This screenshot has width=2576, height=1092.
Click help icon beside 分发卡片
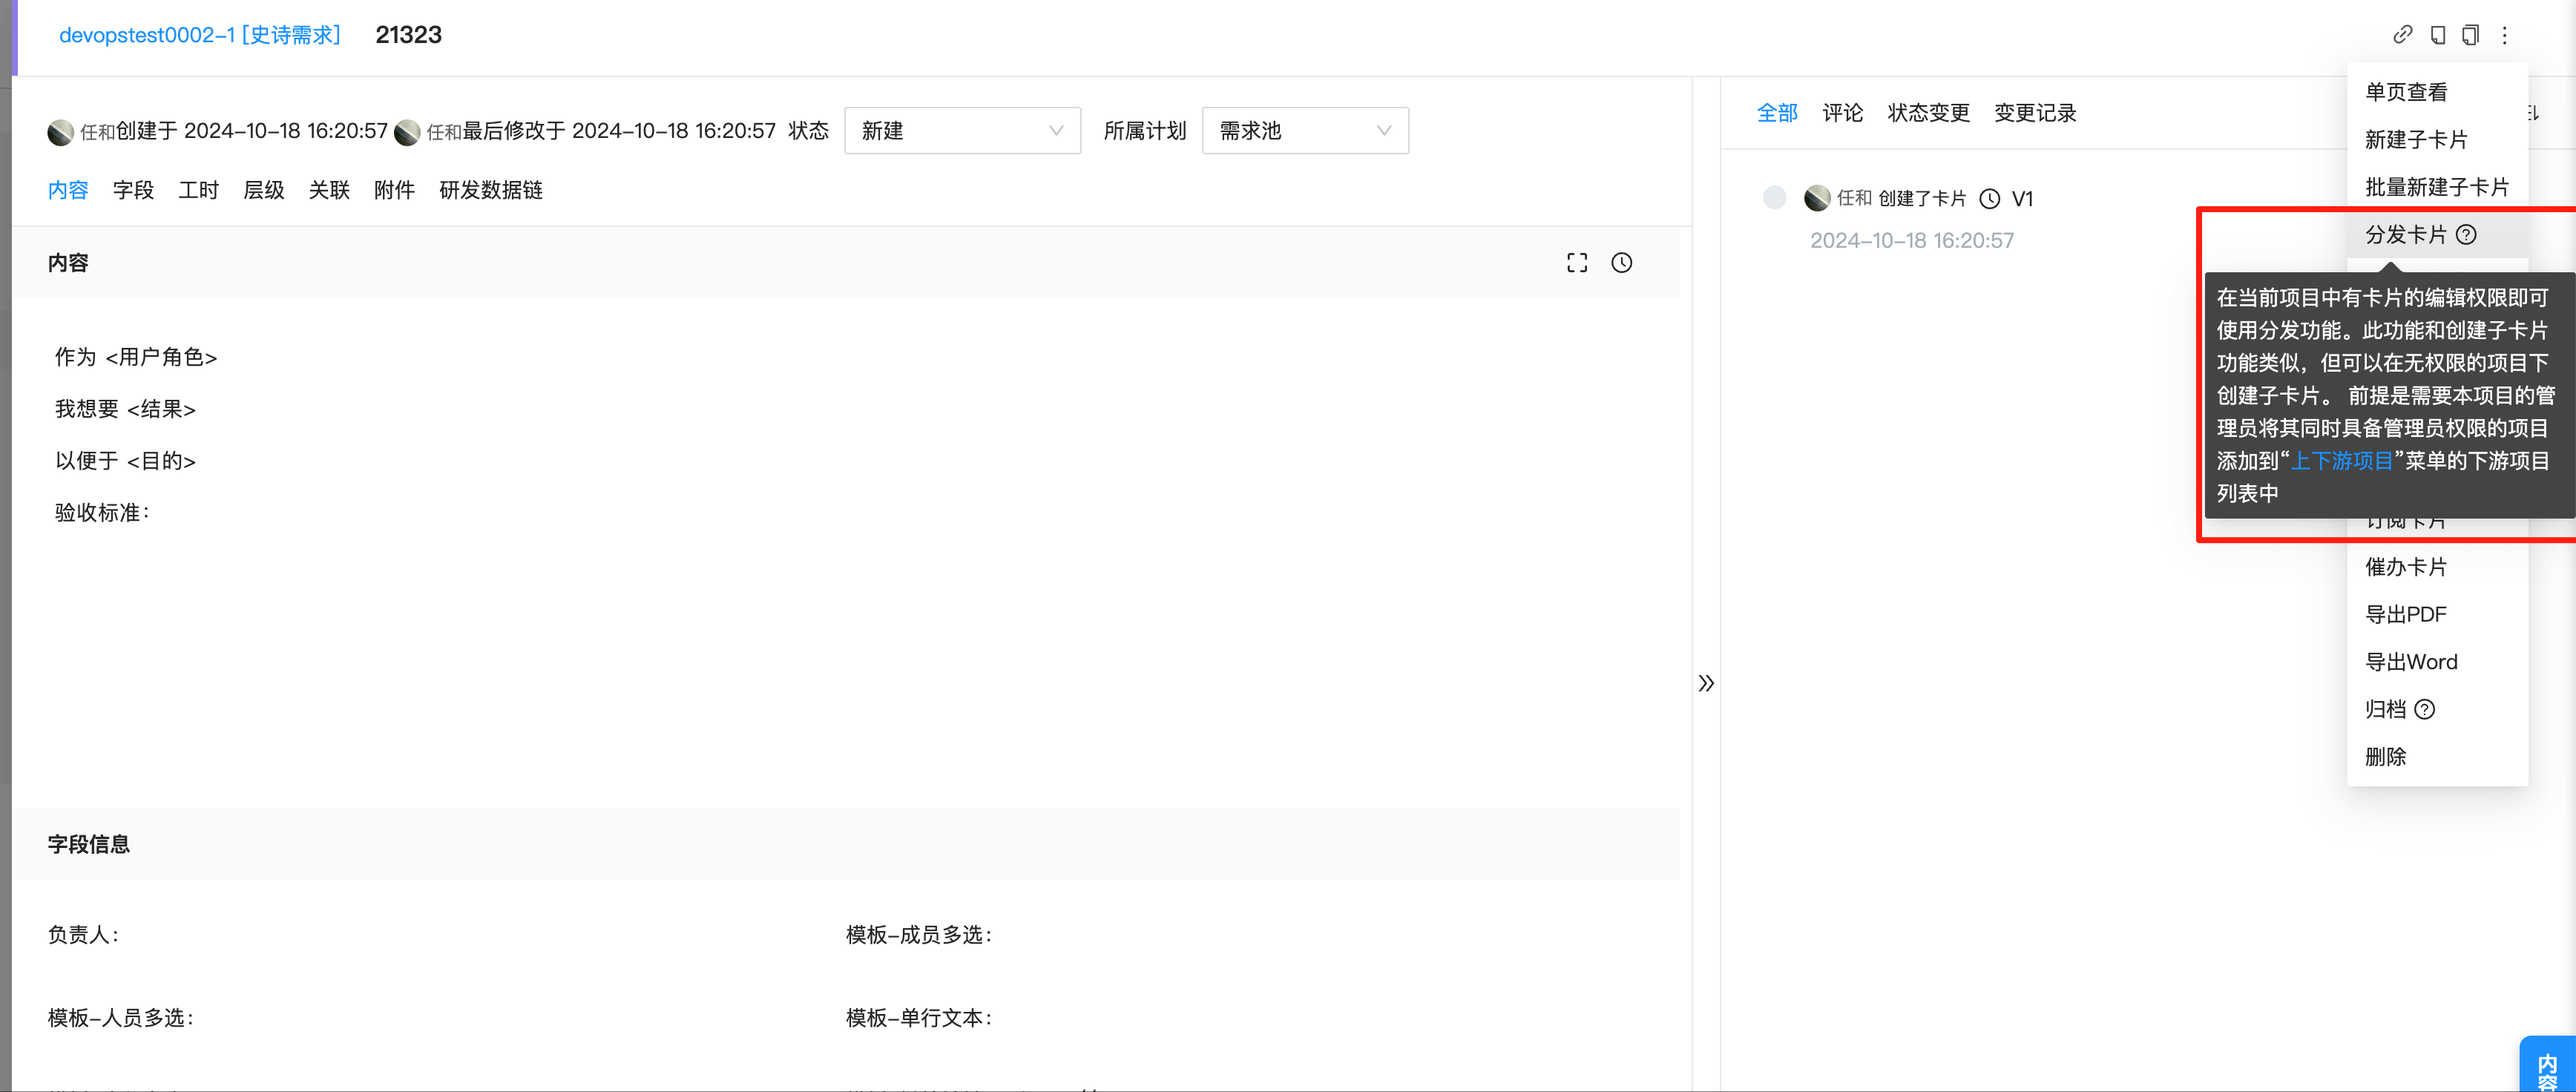click(2468, 234)
